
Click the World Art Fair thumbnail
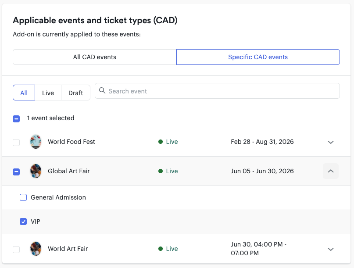[x=36, y=249]
